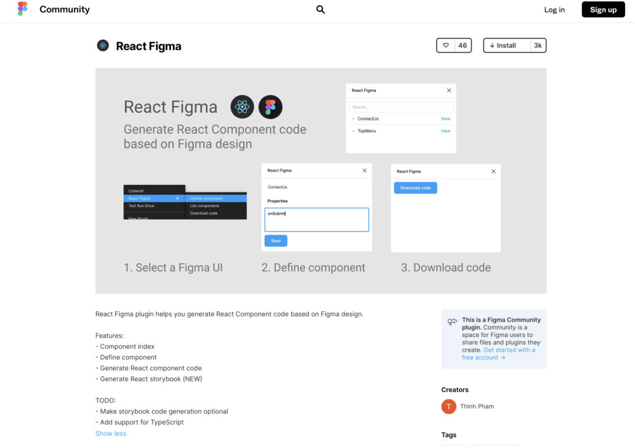
Task: Open the React Figma submenu in the plugin menu
Action: [139, 198]
